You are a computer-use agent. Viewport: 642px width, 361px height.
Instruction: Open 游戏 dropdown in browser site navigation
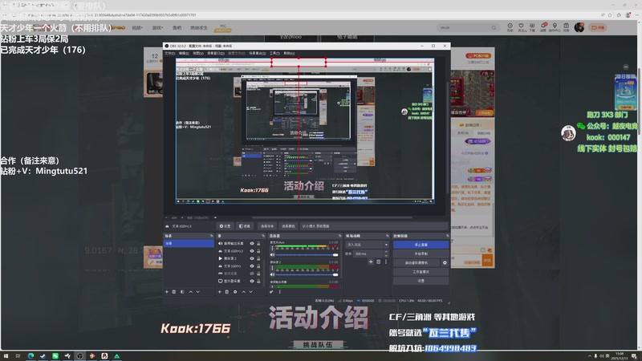pyautogui.click(x=157, y=28)
